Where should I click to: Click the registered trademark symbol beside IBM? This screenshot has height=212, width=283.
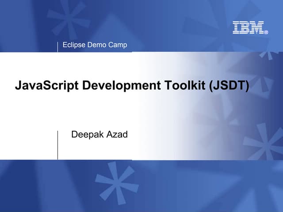coord(266,32)
